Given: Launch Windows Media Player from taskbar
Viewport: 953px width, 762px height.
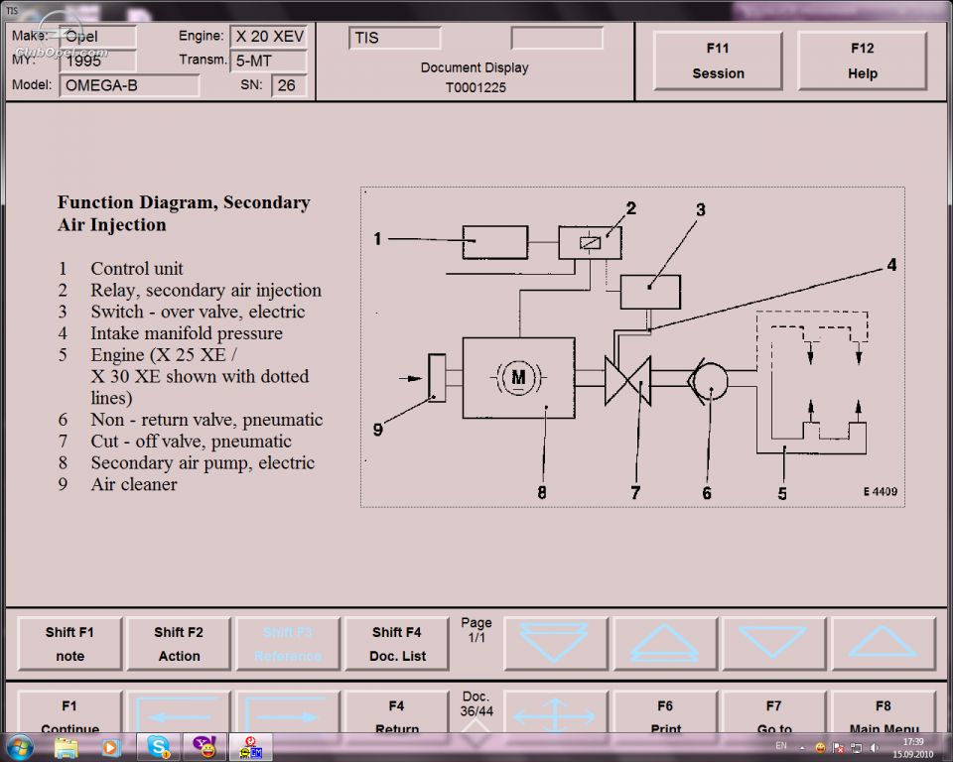Looking at the screenshot, I should click(110, 747).
